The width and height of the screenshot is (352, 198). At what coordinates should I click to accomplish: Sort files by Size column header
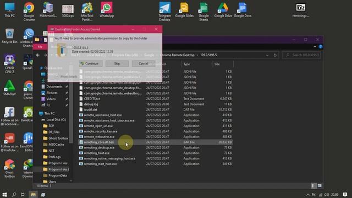tap(217, 64)
